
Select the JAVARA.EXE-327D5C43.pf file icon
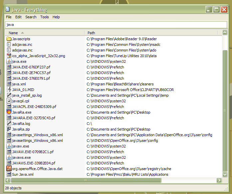coord(9,118)
